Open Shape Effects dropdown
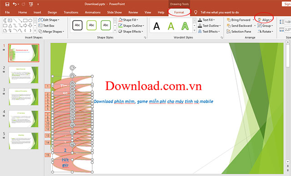 tap(130, 31)
